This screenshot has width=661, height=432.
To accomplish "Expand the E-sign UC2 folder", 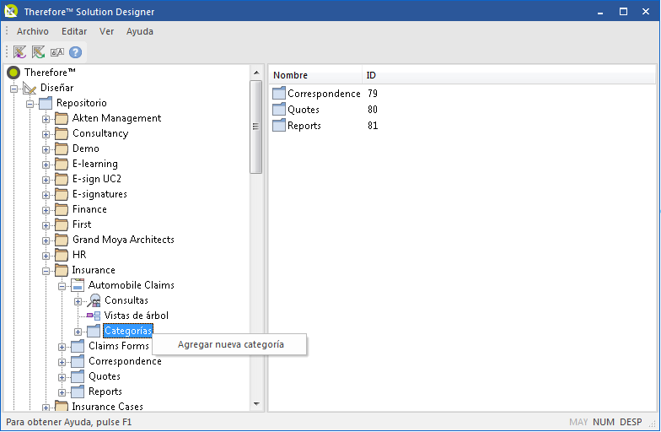I will [46, 180].
